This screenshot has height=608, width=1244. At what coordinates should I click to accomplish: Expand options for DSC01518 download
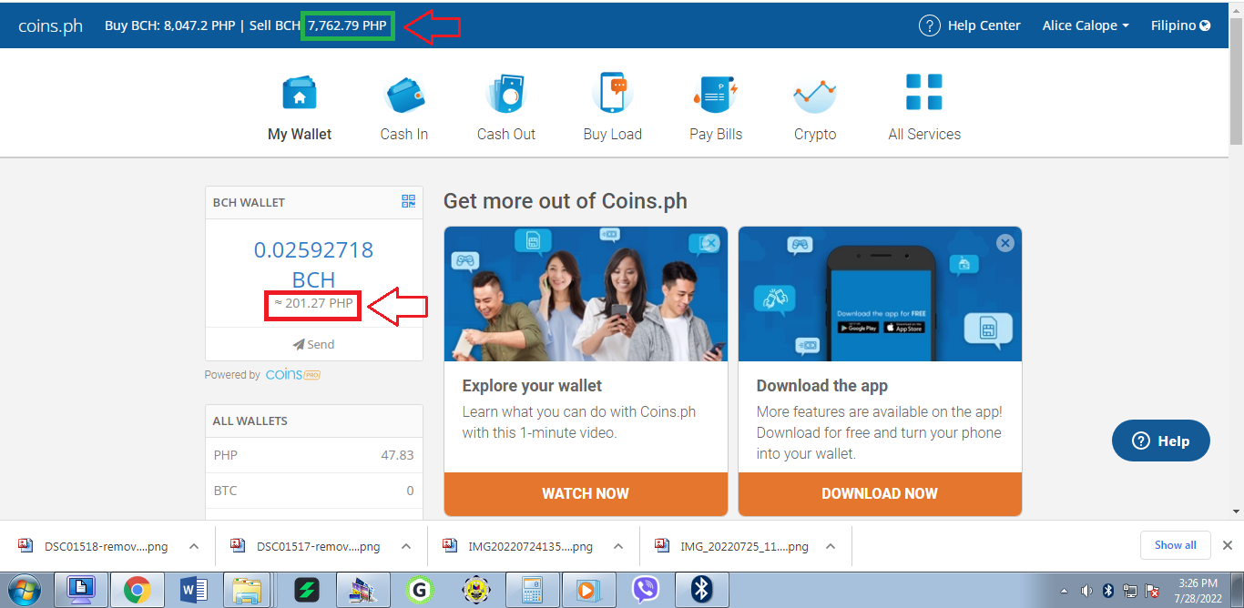[194, 546]
